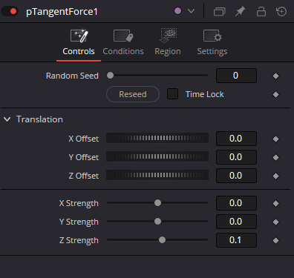
Task: Pin the pTangentForce1 inspector
Action: pos(240,11)
